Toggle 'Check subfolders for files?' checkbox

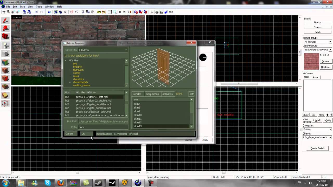coord(66,56)
